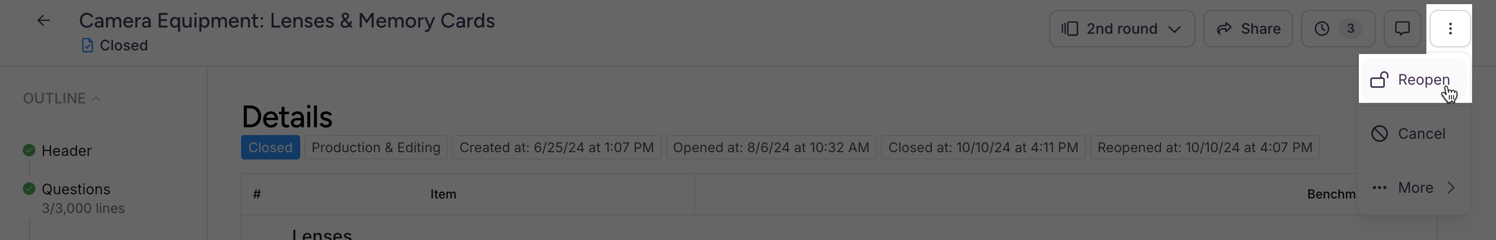Click the More ellipsis icon
Screen dimensions: 1496x240
pyautogui.click(x=1379, y=188)
